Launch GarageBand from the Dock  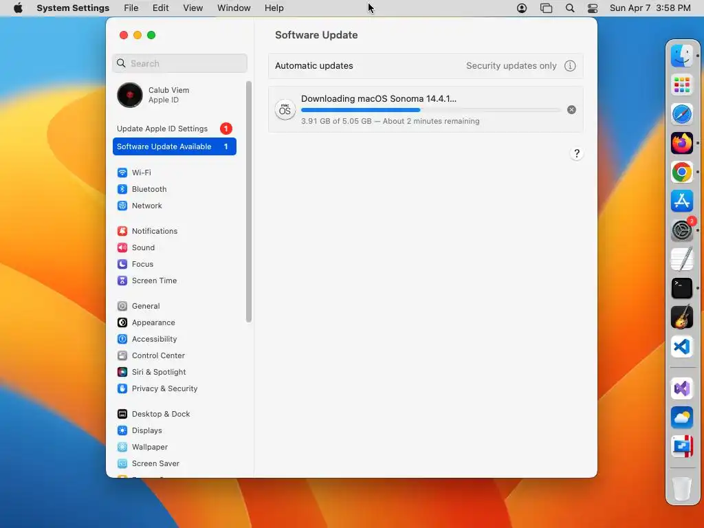point(681,318)
